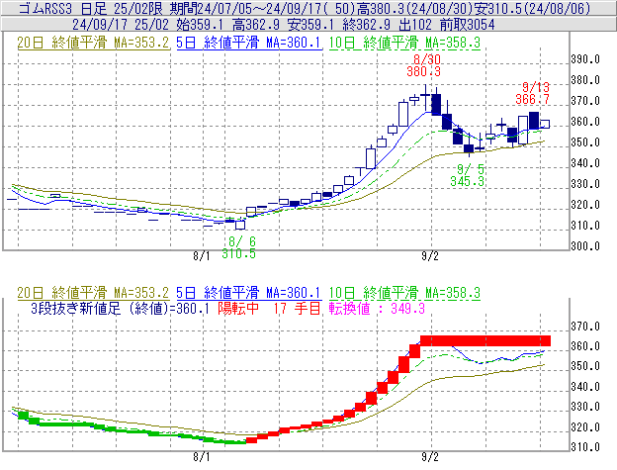This screenshot has height=470, width=617.
Task: Click the 9/13 366.7 high label
Action: pyautogui.click(x=533, y=93)
